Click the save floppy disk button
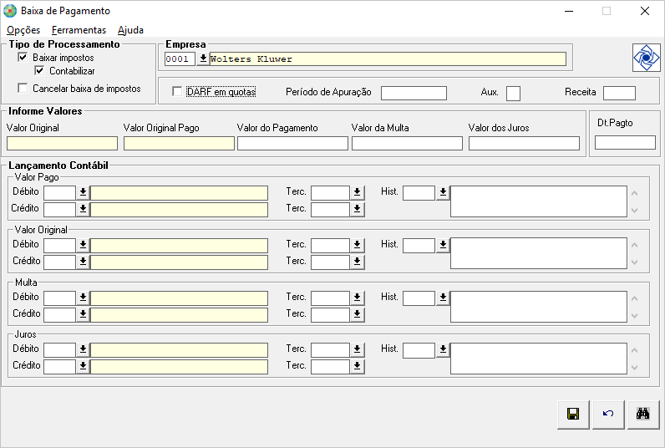Viewport: 665px width, 448px height. 573,414
